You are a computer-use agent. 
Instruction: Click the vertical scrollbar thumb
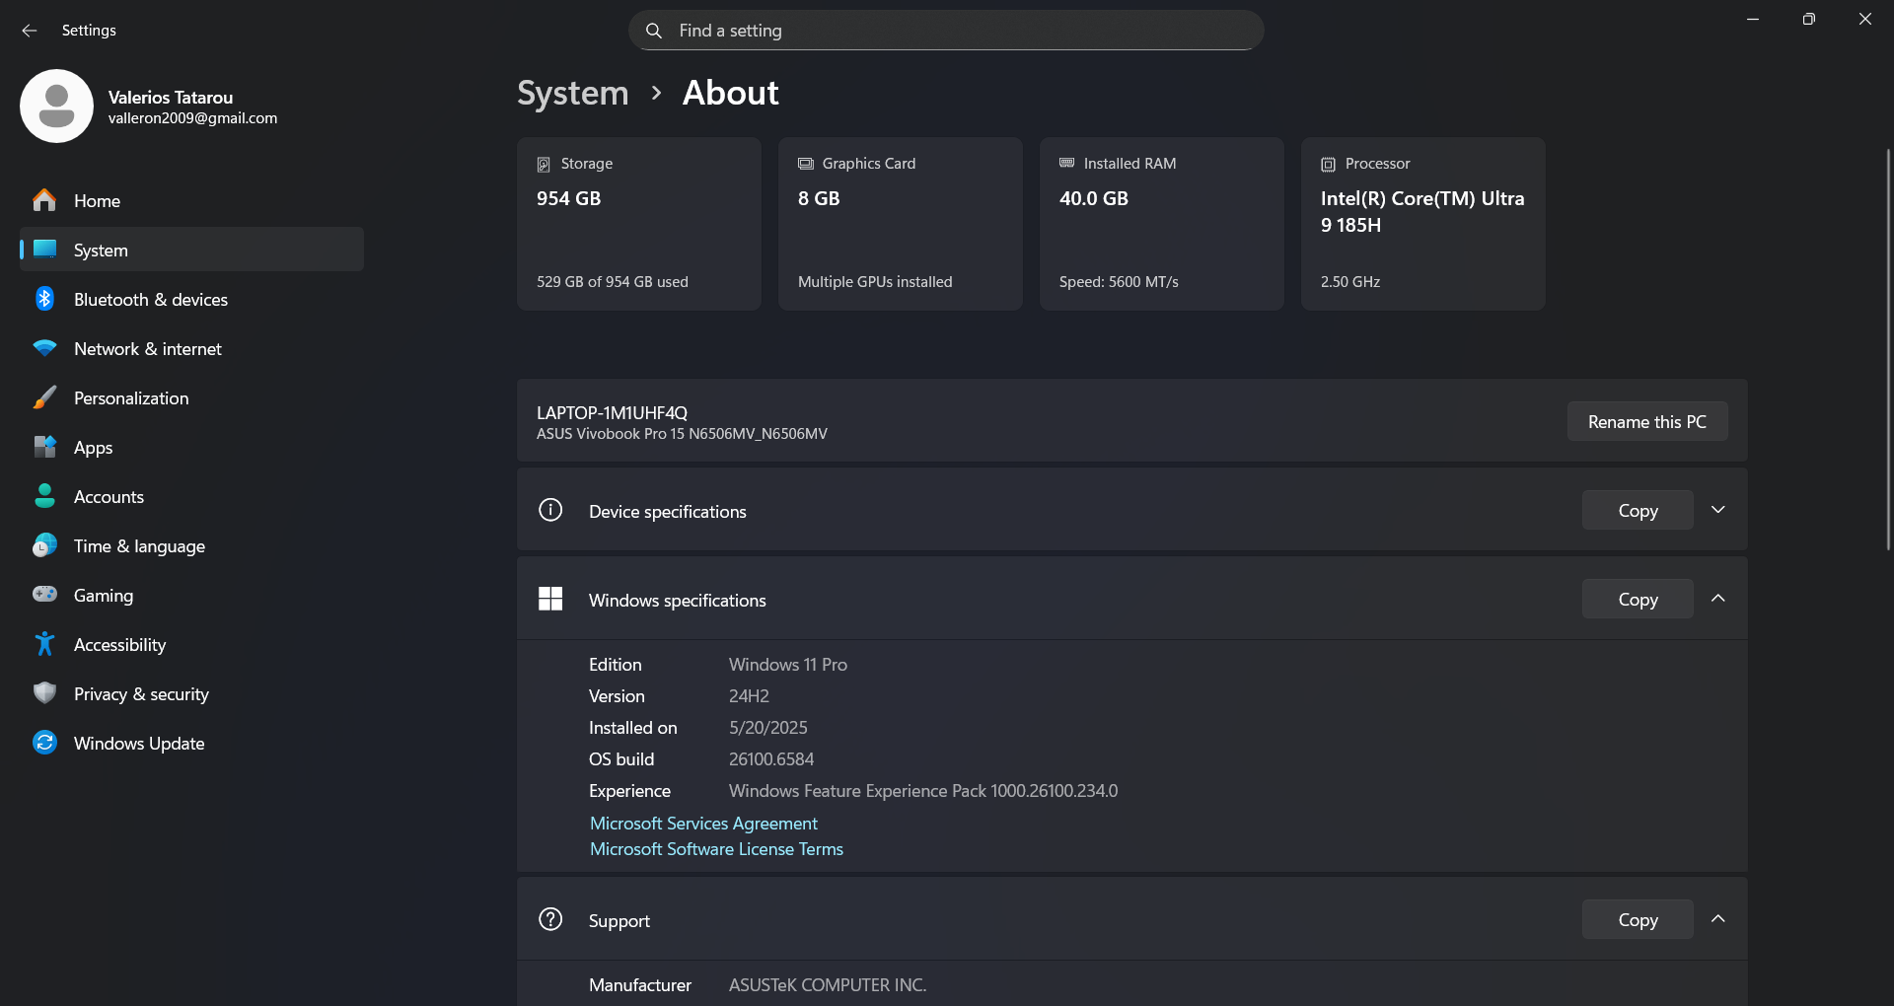[x=1888, y=349]
